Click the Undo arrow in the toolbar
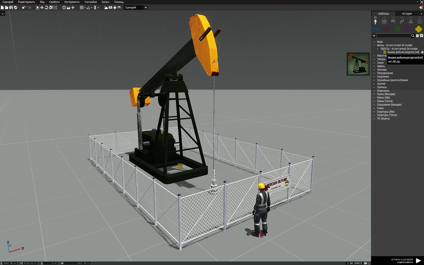 coord(24,8)
